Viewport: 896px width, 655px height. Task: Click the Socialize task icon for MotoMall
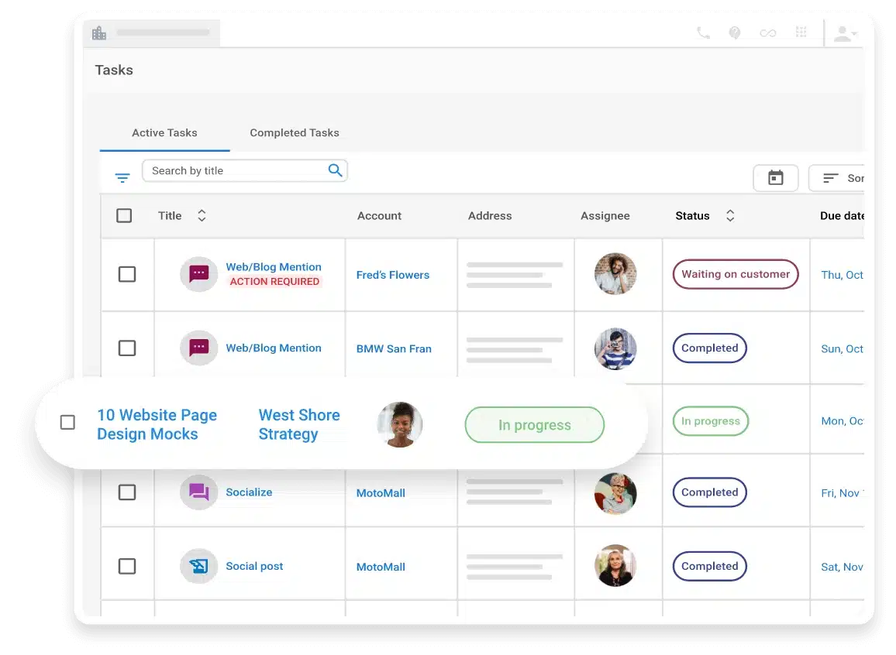tap(198, 492)
